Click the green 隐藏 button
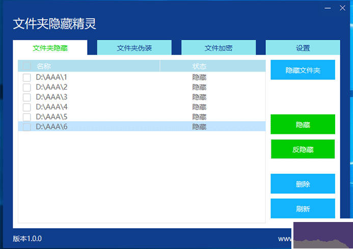 pyautogui.click(x=303, y=124)
